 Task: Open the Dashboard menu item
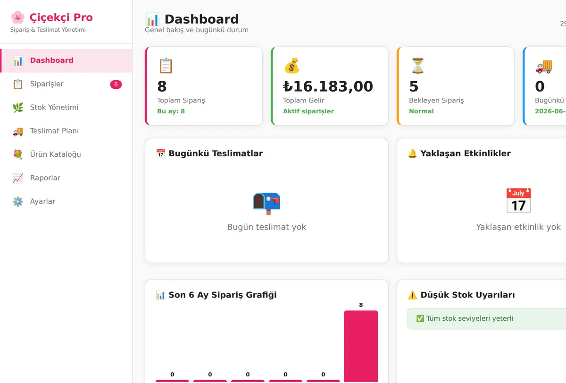point(66,60)
